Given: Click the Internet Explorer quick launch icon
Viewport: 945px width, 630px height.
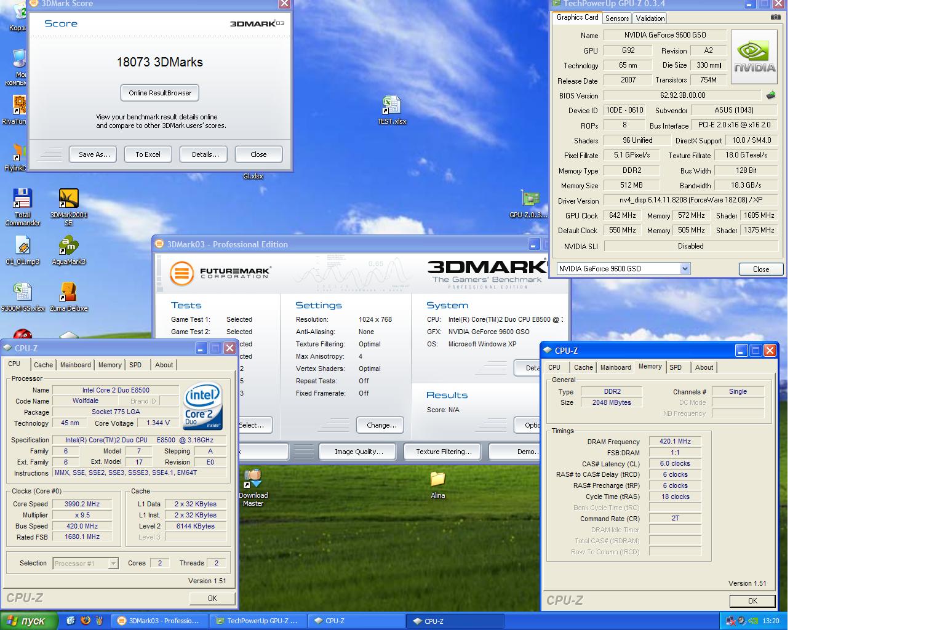Looking at the screenshot, I should pos(71,621).
